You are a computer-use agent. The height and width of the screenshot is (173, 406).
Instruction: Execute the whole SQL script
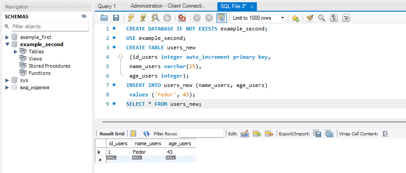131,18
